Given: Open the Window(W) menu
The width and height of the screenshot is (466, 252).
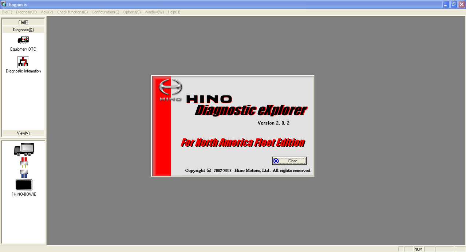Looking at the screenshot, I should click(154, 12).
